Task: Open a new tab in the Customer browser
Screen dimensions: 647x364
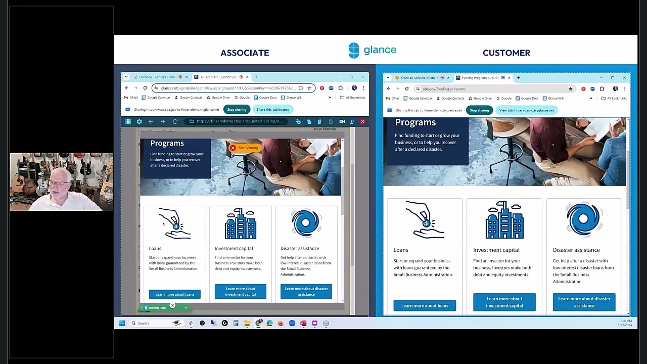Action: tap(518, 78)
